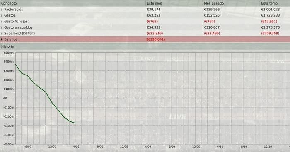Expand the Gasto en sueldos row arrow
The width and height of the screenshot is (290, 152).
pyautogui.click(x=2, y=27)
